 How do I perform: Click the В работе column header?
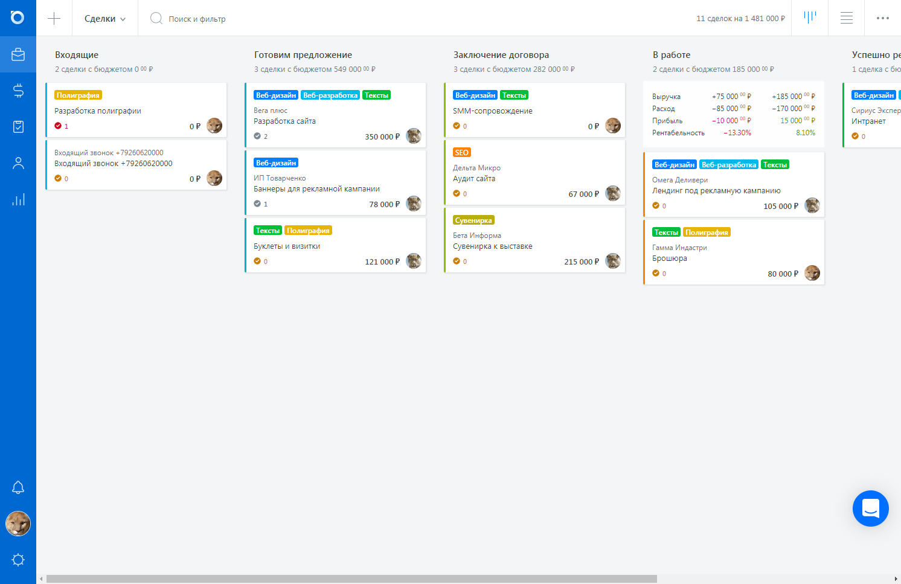pos(672,55)
